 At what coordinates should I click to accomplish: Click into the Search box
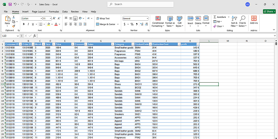coord(140,4)
